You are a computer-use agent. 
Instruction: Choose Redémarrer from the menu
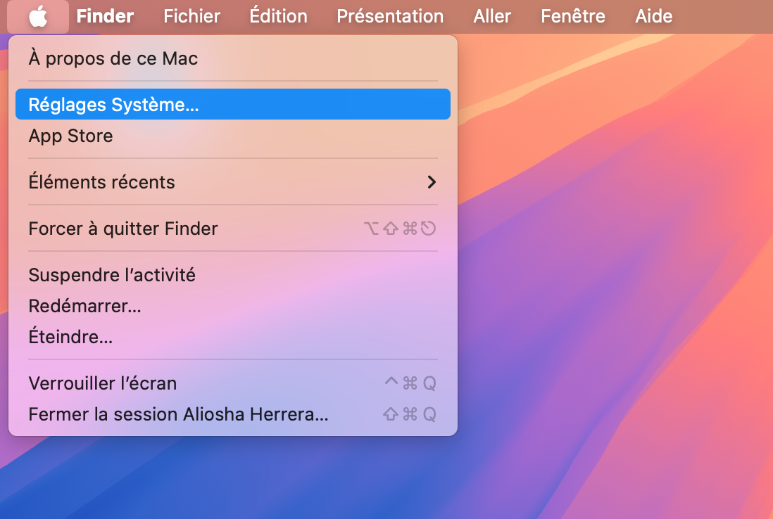tap(84, 306)
